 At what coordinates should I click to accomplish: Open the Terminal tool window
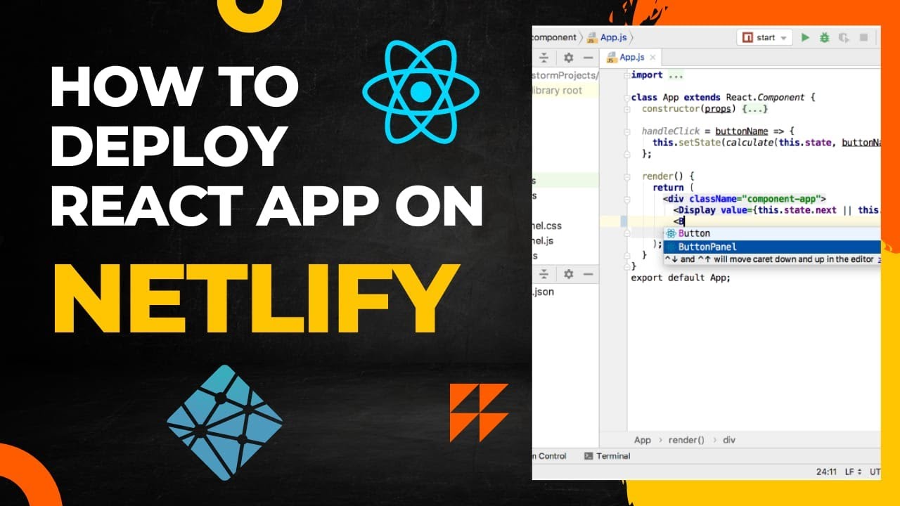(x=607, y=456)
